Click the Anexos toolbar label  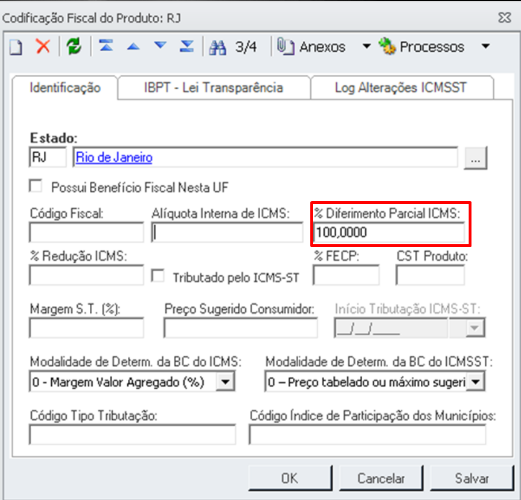coord(322,47)
